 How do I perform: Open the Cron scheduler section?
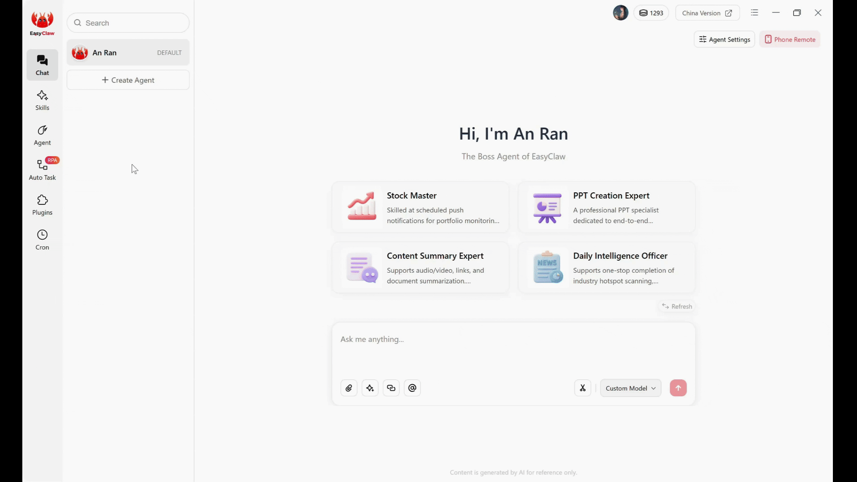42,240
